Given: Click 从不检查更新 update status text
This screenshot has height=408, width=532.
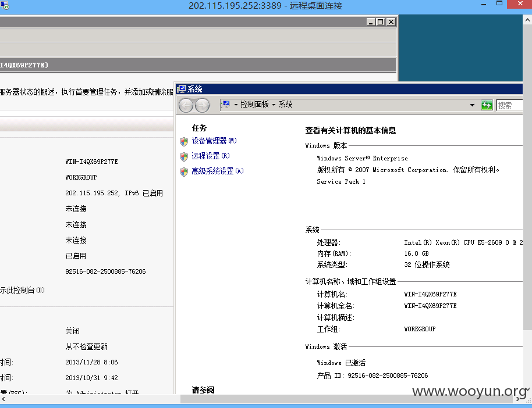Looking at the screenshot, I should click(86, 346).
